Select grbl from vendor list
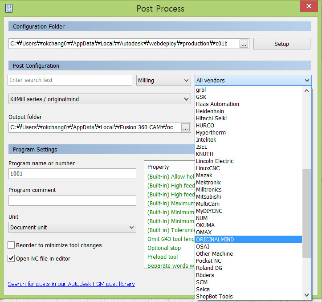Screen dimensions: 322x302 pos(249,90)
